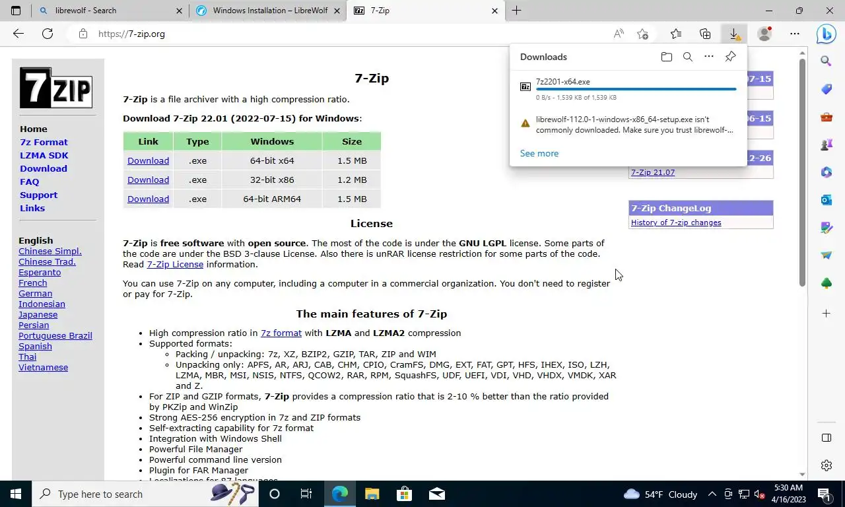Click the 7-Zip logo image
This screenshot has height=507, width=845.
pos(56,88)
